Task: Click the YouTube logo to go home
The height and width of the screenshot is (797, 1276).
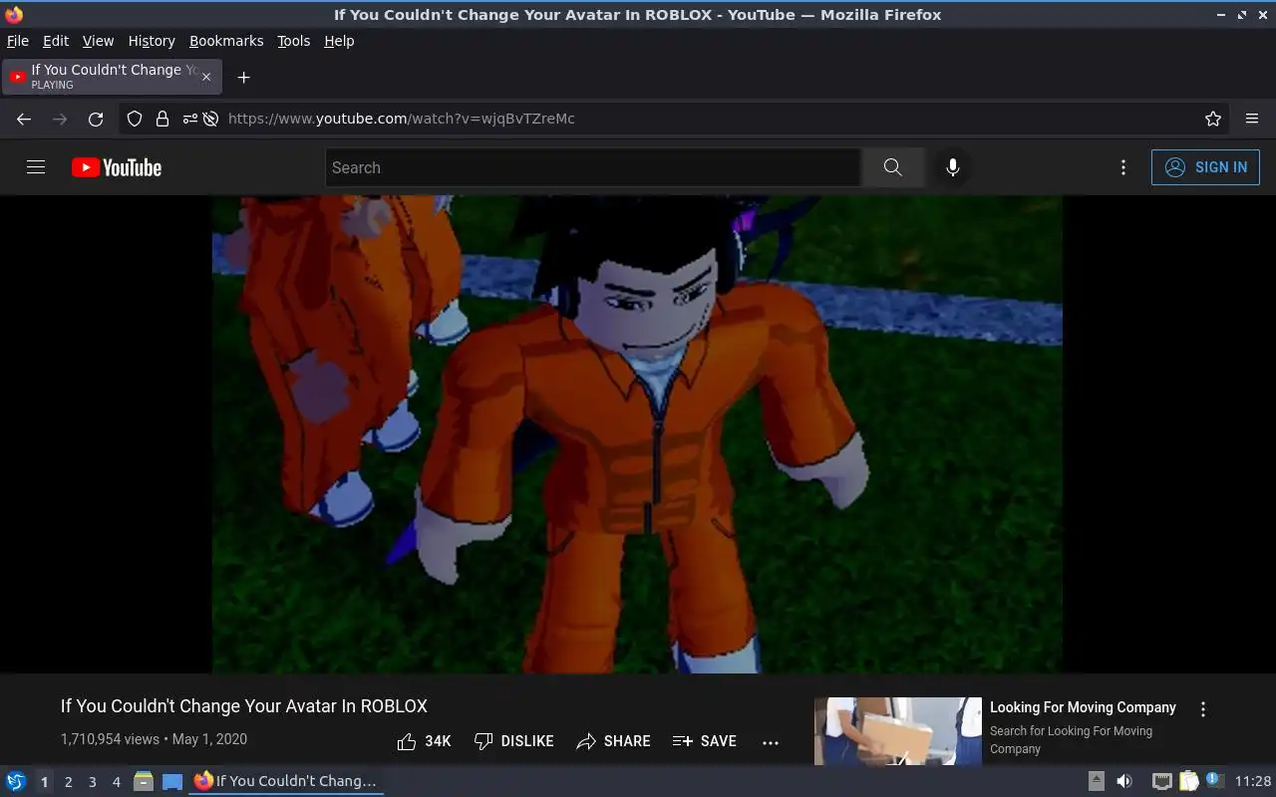Action: [117, 167]
